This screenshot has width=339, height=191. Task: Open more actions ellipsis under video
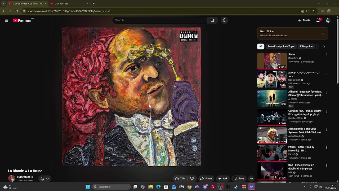(251, 179)
